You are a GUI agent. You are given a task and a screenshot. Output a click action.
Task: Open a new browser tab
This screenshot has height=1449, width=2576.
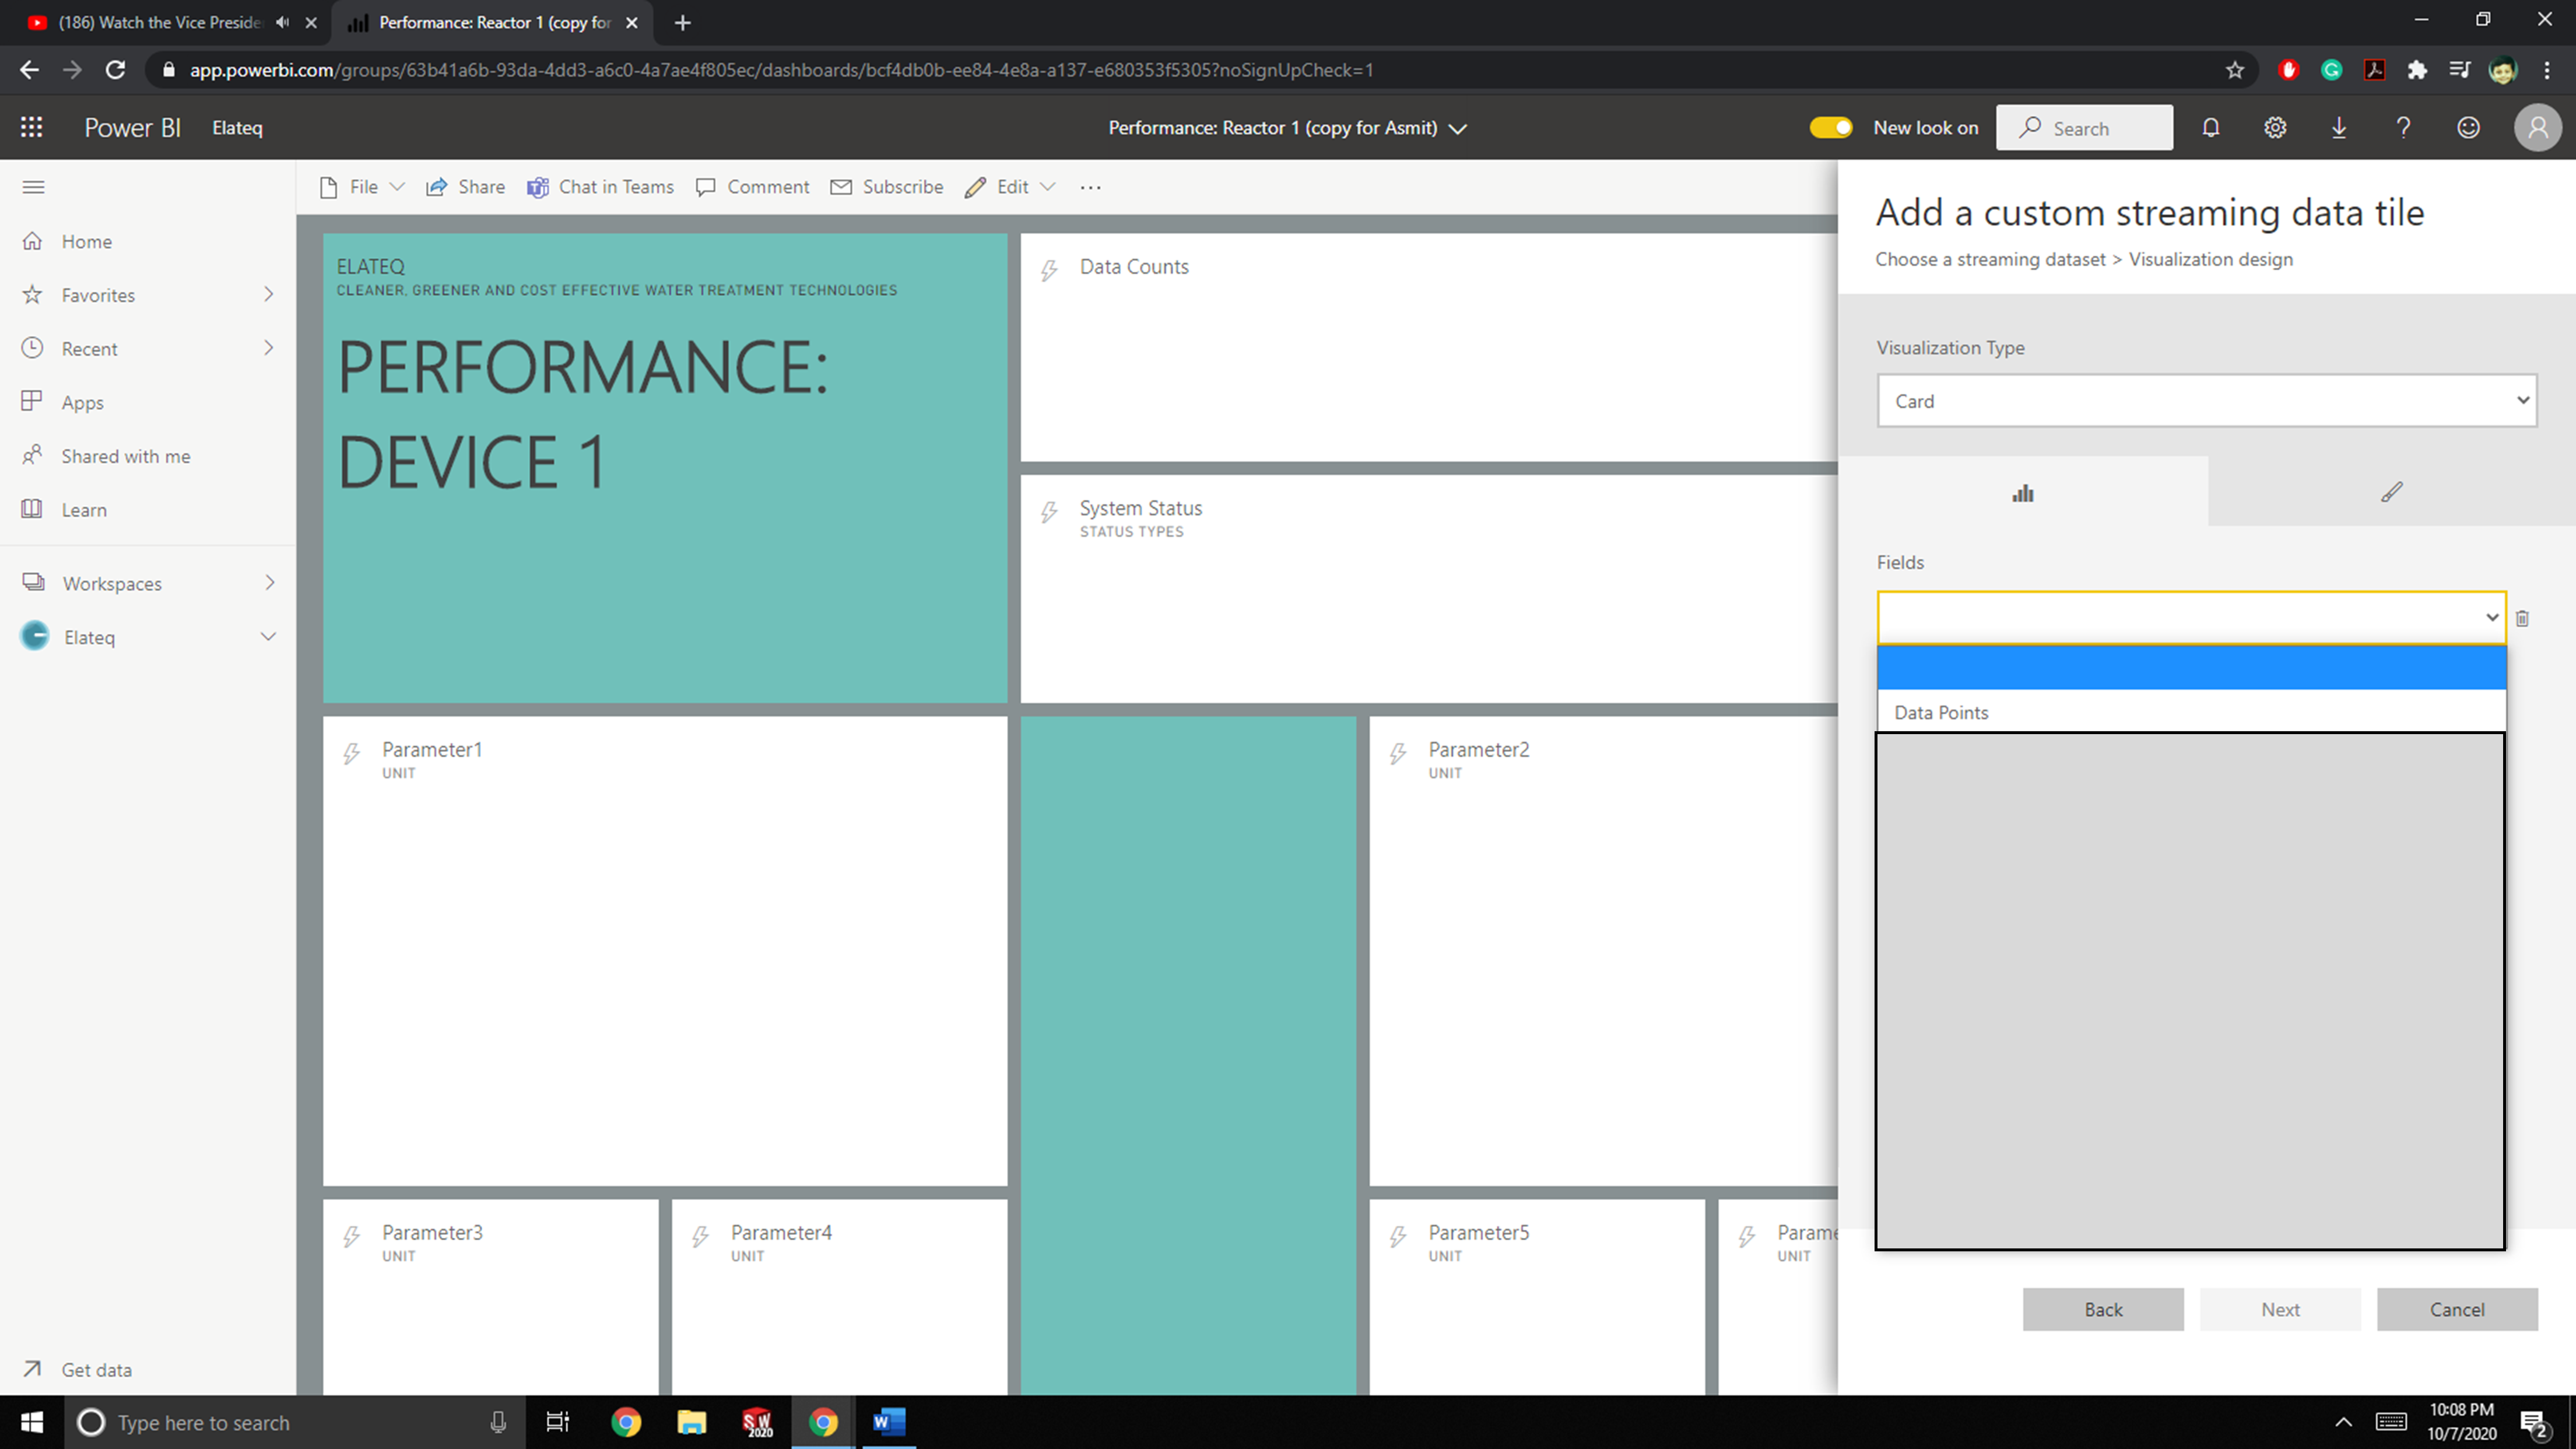coord(682,22)
